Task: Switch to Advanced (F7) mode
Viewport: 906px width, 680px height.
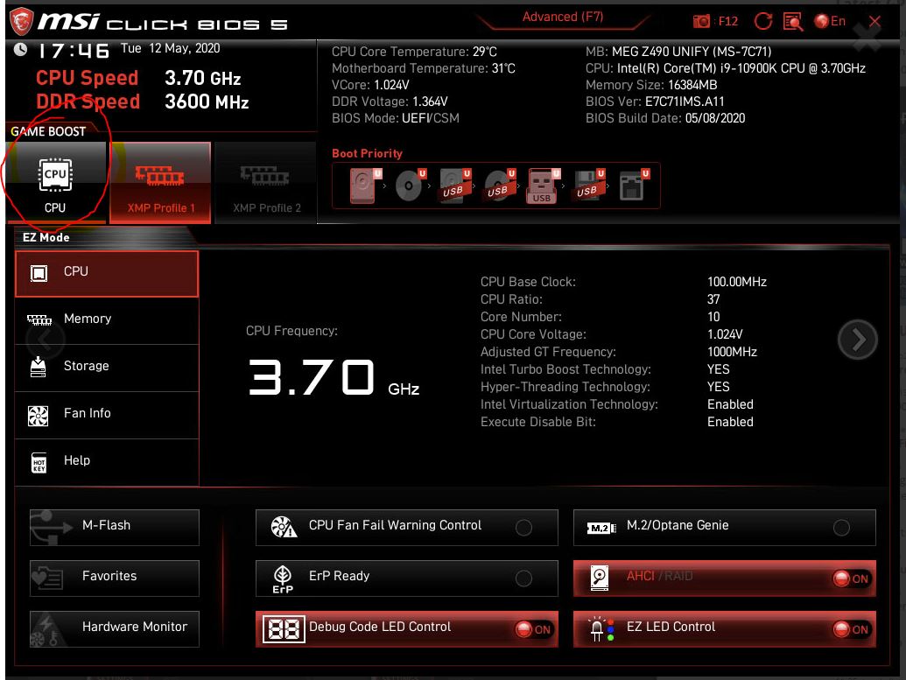Action: 563,18
